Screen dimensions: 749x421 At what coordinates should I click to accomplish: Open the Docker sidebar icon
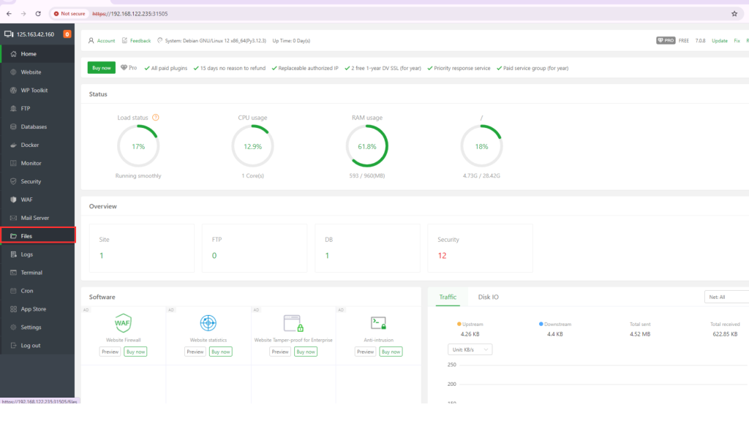[x=13, y=145]
